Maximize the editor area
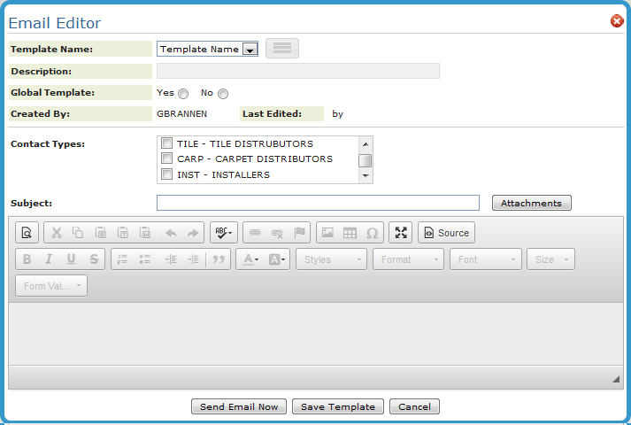This screenshot has width=631, height=425. click(x=401, y=233)
